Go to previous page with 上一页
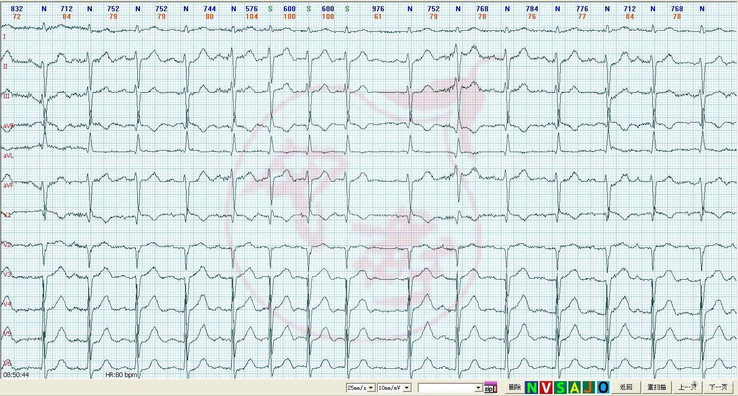The image size is (738, 396). coord(687,387)
